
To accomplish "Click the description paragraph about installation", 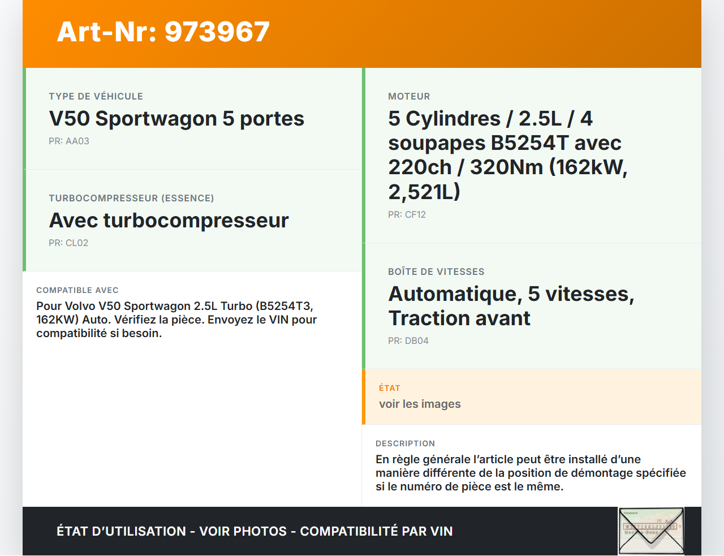I will coord(531,473).
